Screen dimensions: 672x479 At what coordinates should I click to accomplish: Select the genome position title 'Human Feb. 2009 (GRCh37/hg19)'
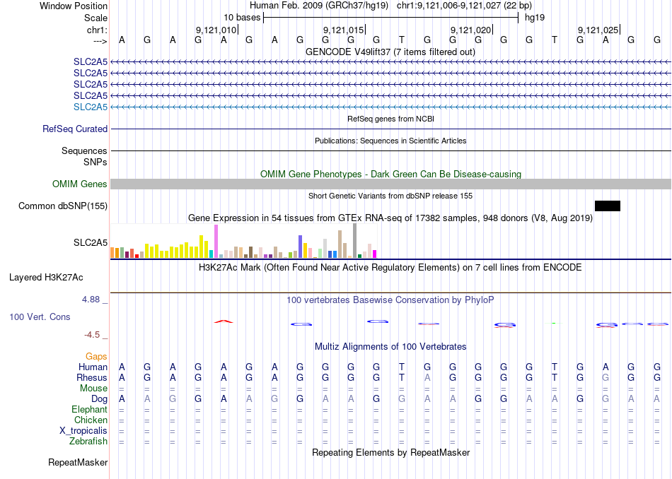319,6
